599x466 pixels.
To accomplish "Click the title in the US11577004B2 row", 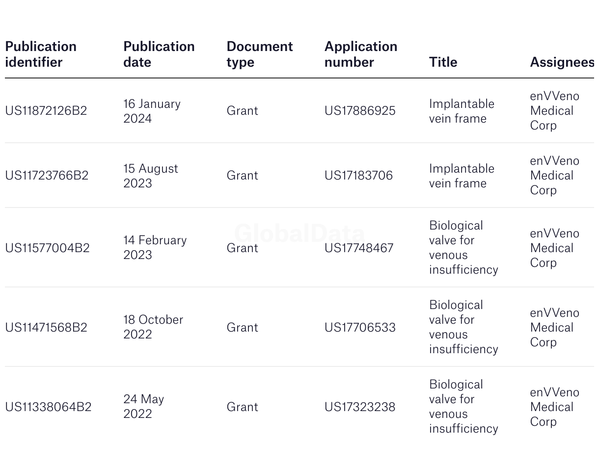I will tap(463, 248).
